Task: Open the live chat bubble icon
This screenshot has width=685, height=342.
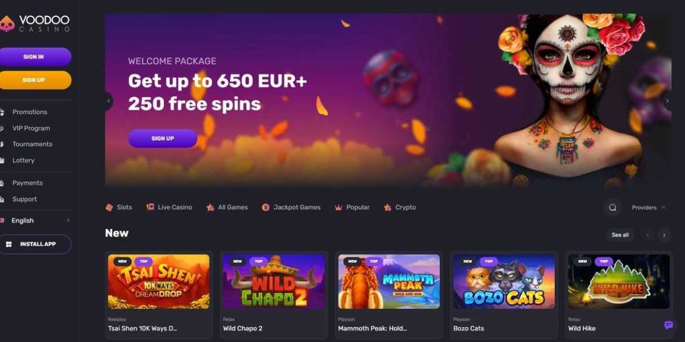Action: coord(668,325)
